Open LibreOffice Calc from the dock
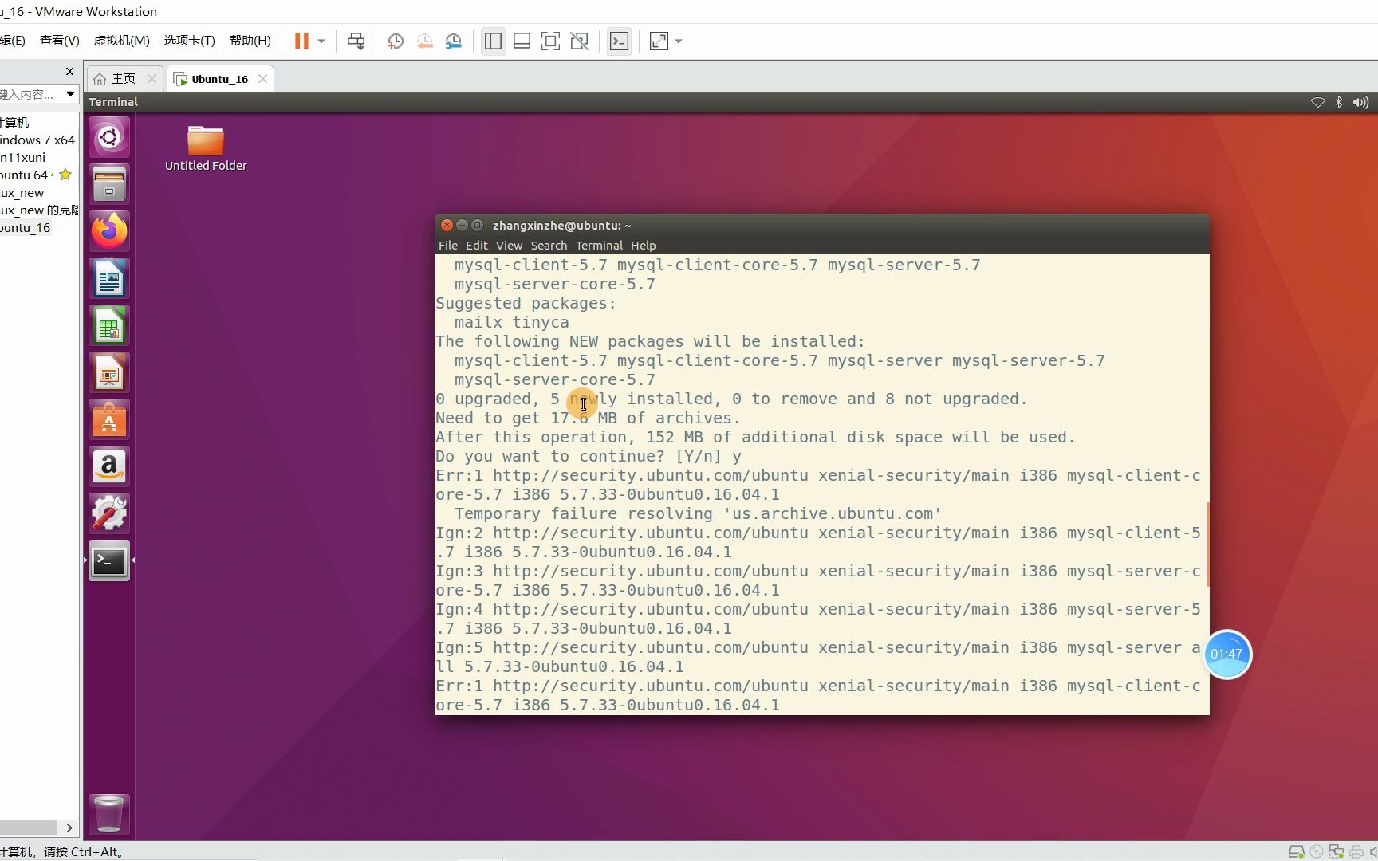 [x=109, y=325]
